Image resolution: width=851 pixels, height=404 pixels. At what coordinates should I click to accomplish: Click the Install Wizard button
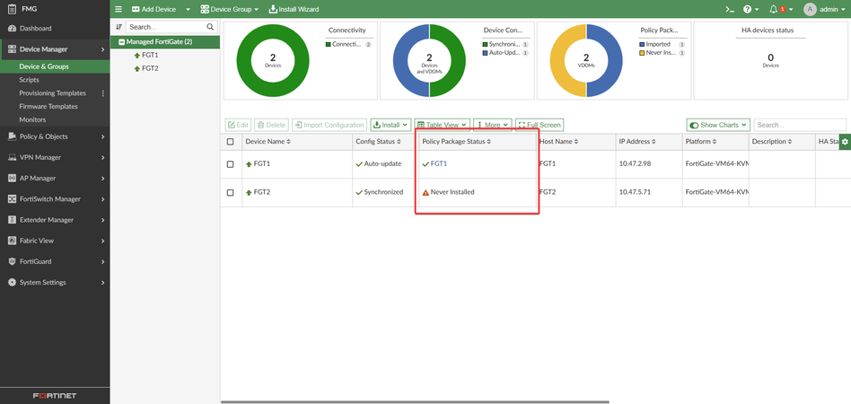(294, 9)
